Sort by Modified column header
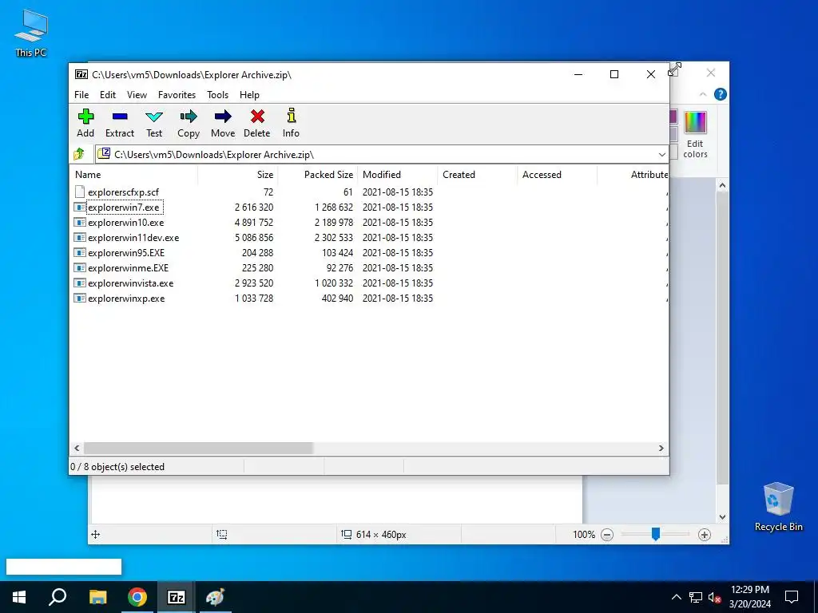Viewport: 818px width, 613px height. 398,175
